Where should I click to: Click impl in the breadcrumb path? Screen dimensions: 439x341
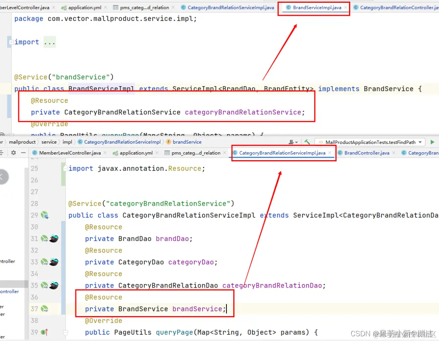coord(67,142)
